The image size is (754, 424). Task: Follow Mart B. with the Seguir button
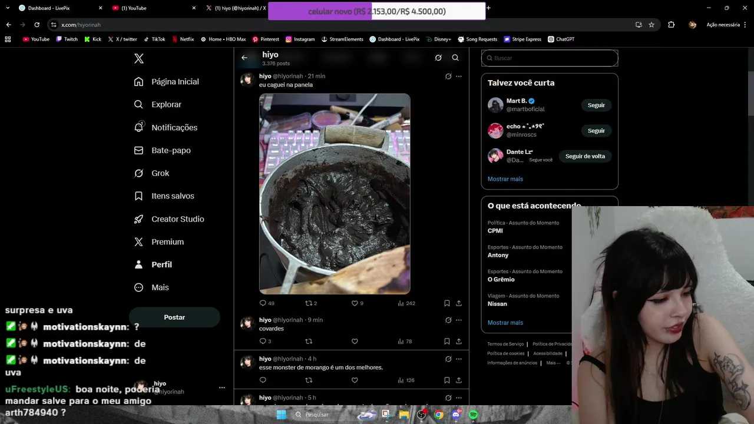(x=596, y=105)
